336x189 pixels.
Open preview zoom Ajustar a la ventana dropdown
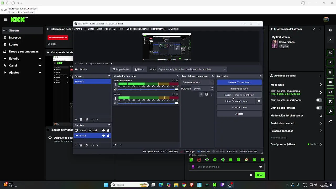tap(101, 64)
